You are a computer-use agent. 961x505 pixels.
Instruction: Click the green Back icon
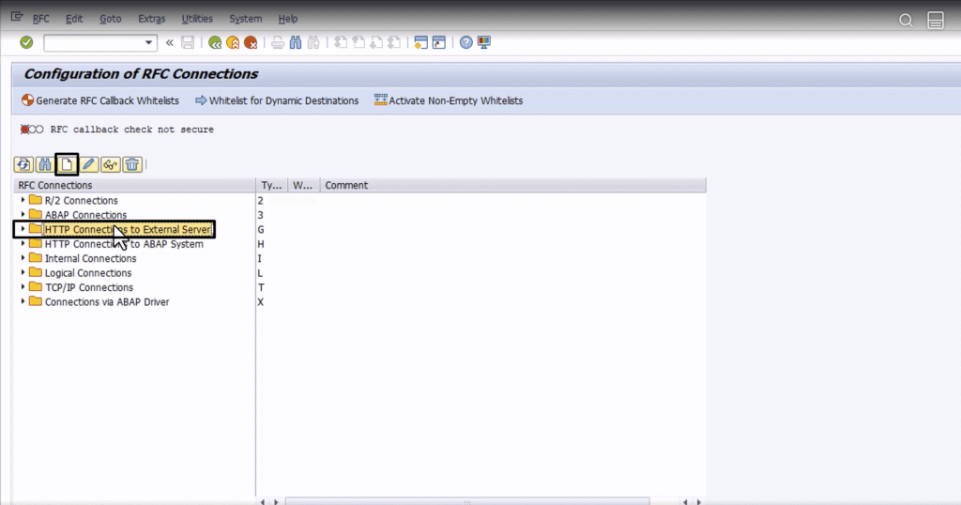coord(215,42)
